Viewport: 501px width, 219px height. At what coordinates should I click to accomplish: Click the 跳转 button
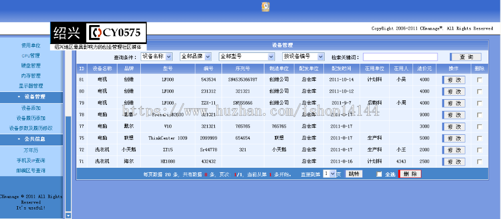coord(354,174)
